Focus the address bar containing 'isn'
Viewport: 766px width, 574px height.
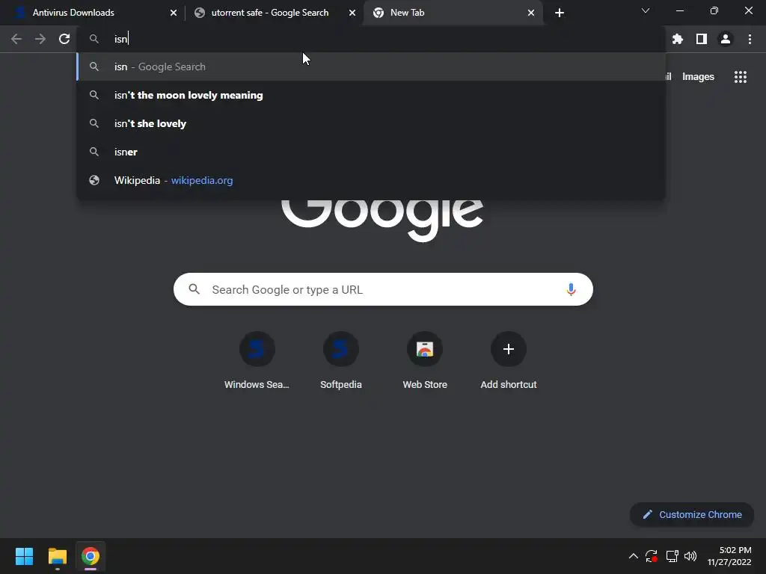[371, 39]
